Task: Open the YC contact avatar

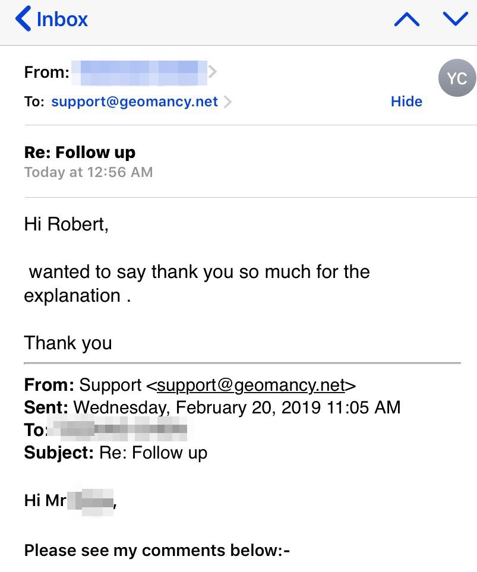Action: click(x=457, y=78)
